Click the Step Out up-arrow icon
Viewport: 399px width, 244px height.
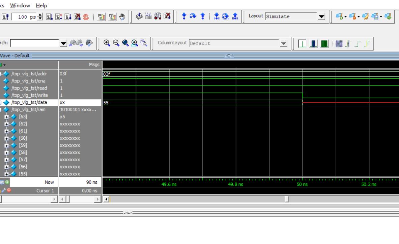pyautogui.click(x=203, y=16)
